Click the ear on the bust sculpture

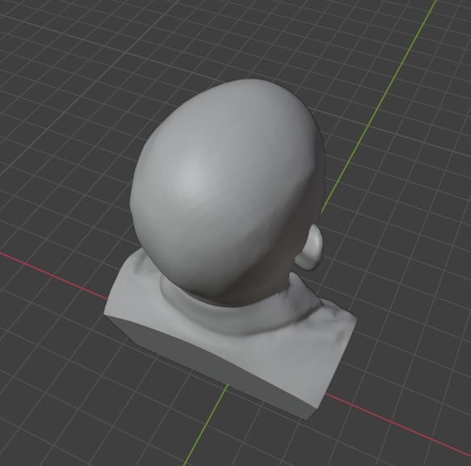pyautogui.click(x=310, y=247)
